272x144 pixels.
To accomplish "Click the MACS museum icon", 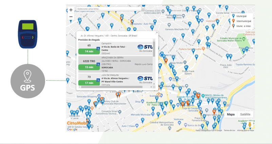I will (202, 95).
